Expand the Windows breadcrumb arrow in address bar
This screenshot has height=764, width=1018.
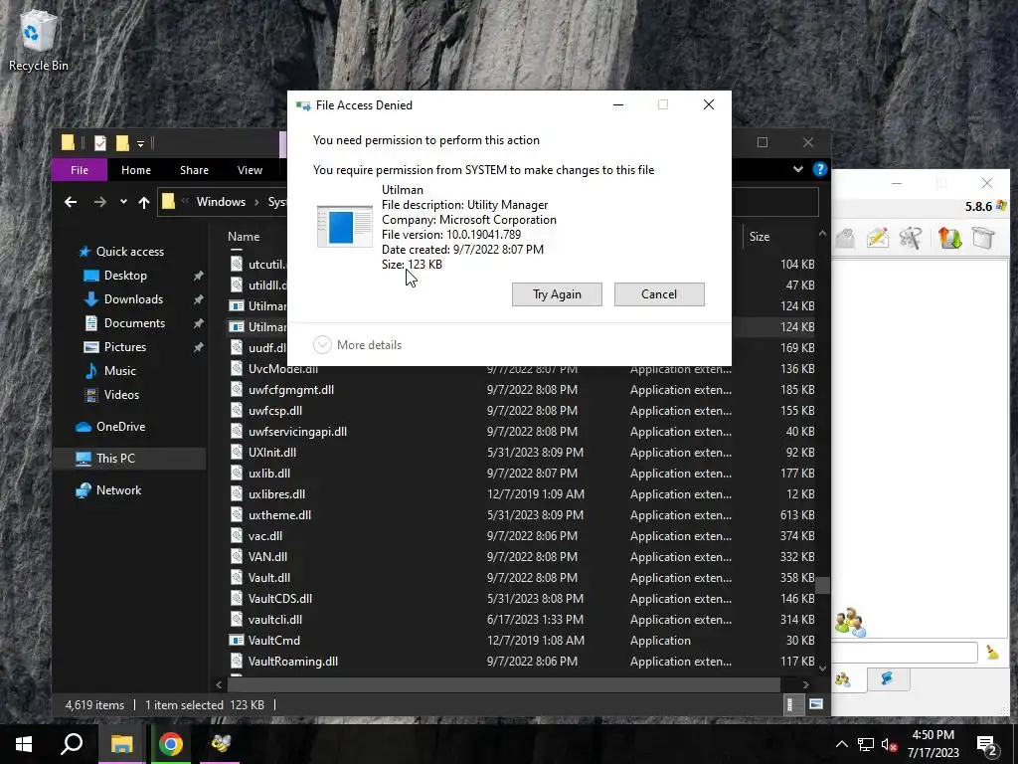(x=257, y=202)
